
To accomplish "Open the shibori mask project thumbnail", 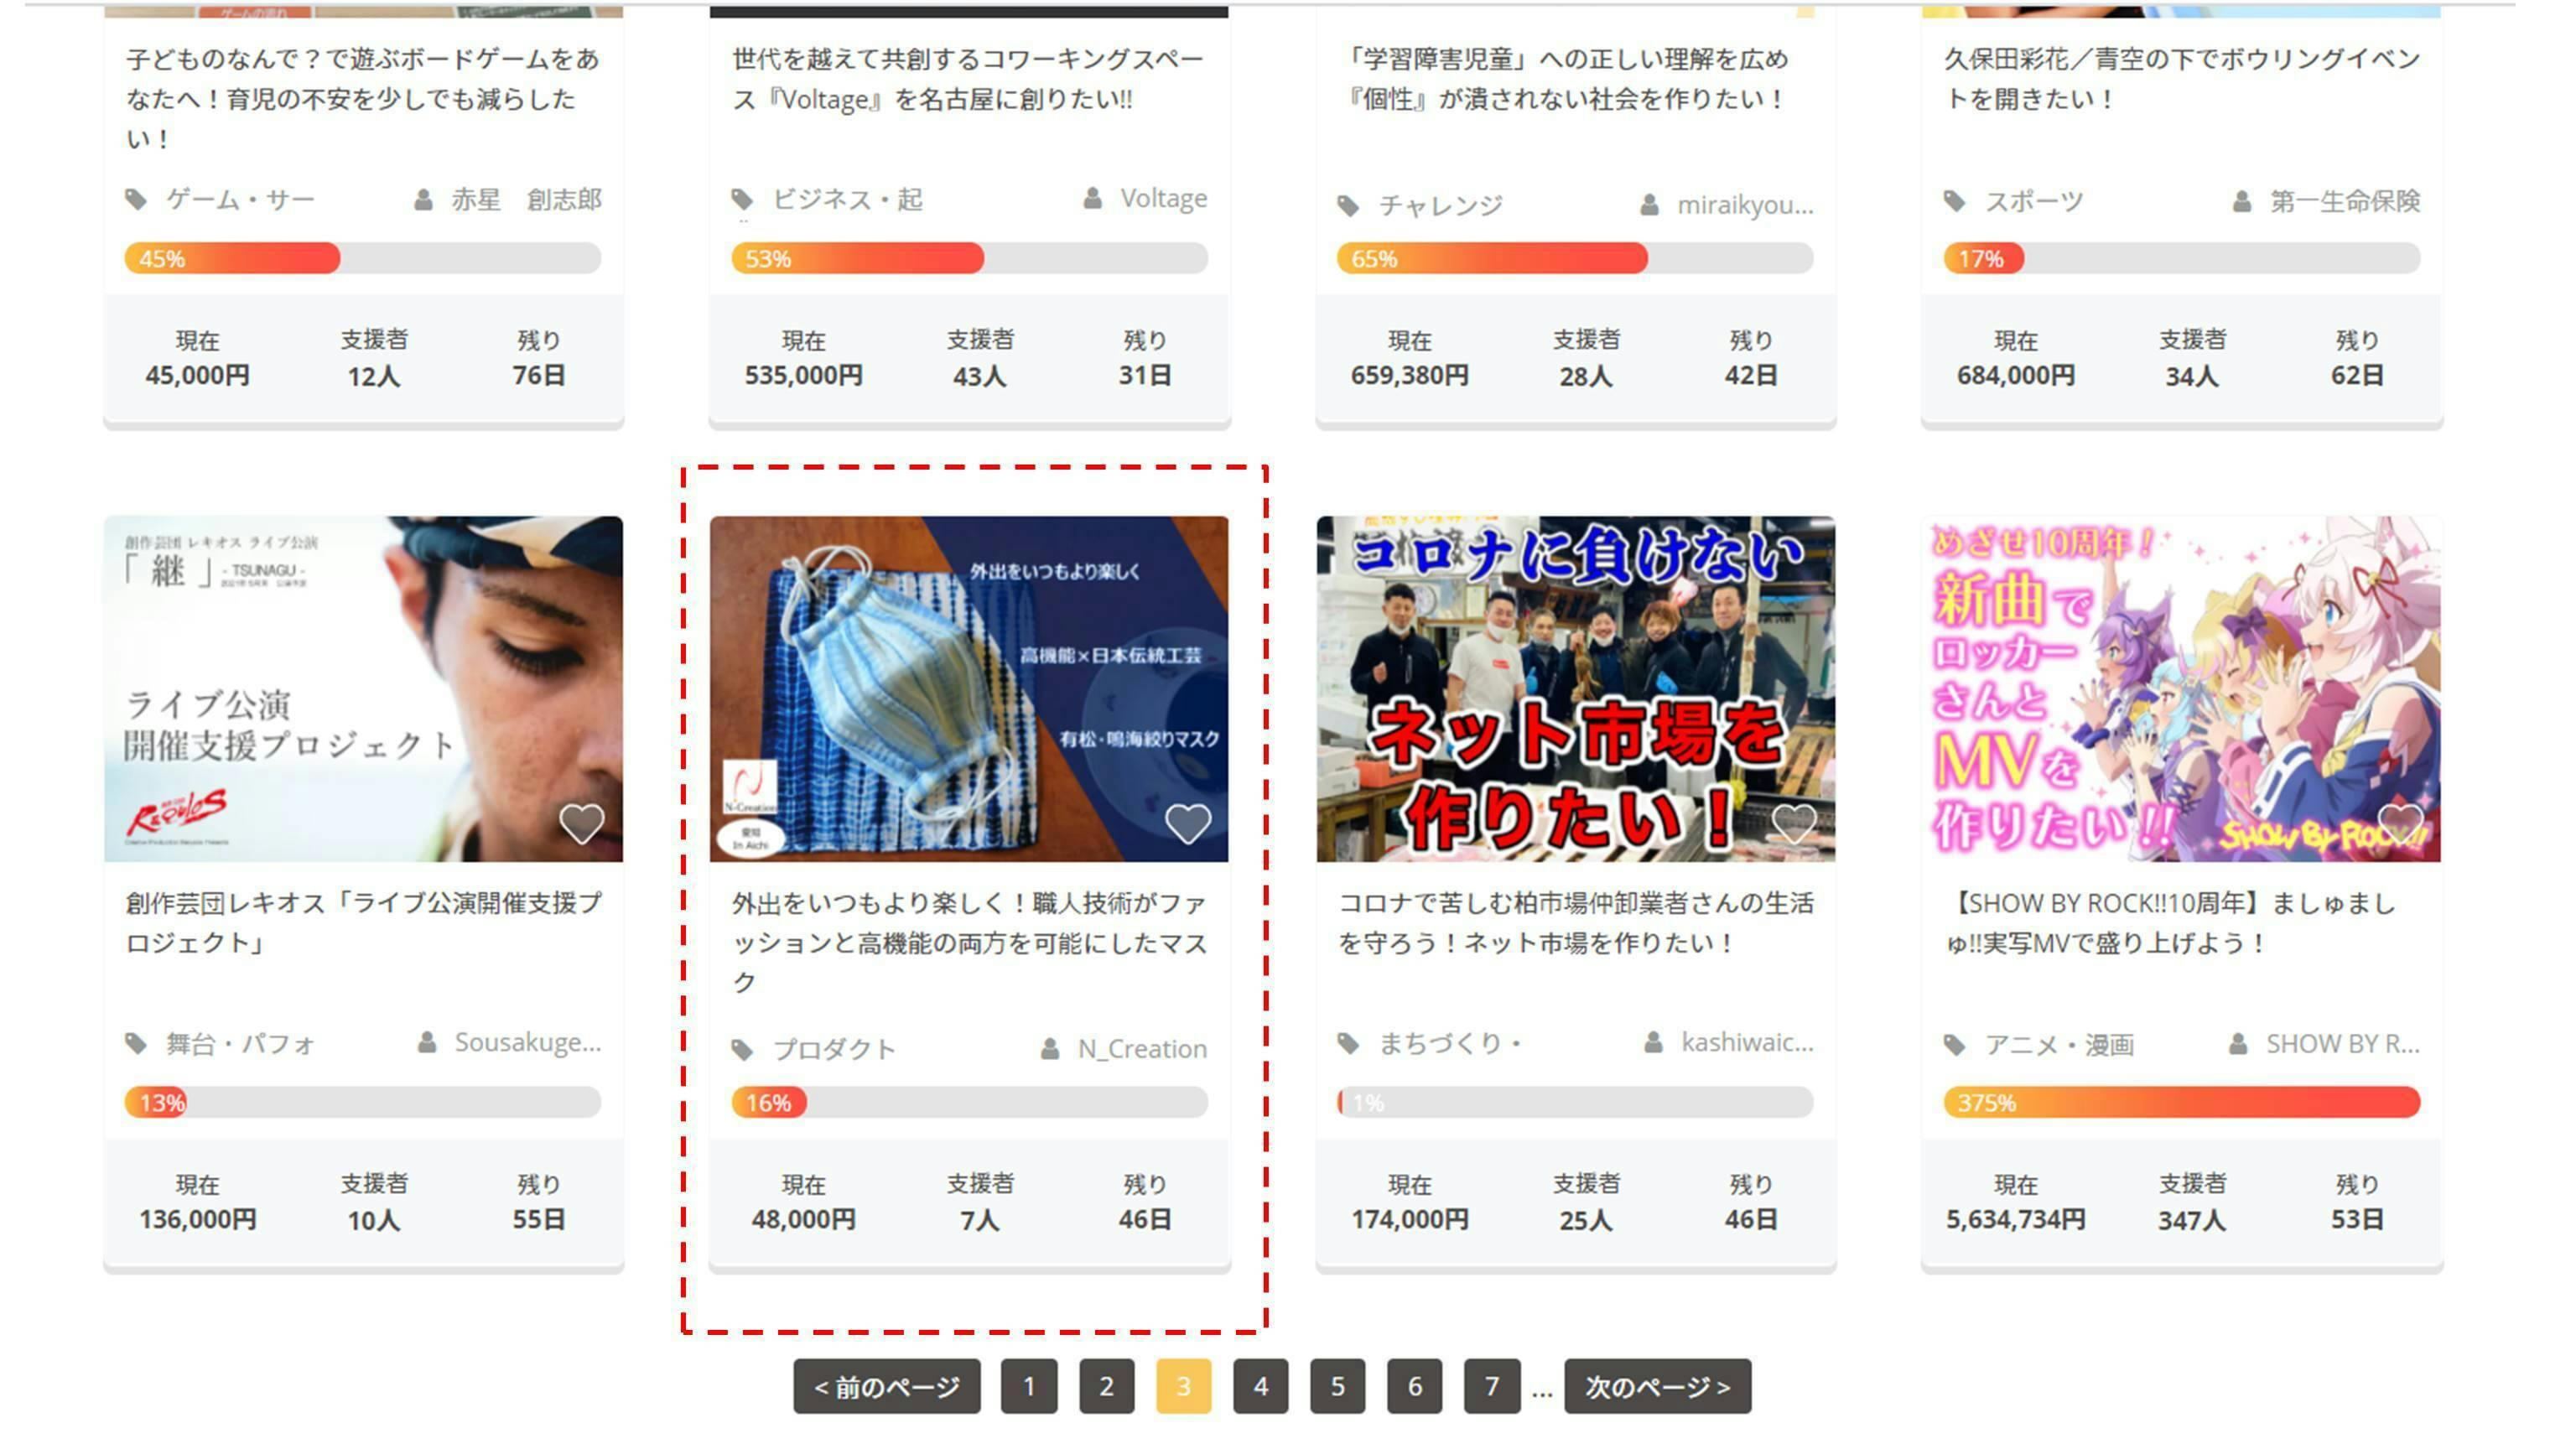I will click(x=969, y=689).
